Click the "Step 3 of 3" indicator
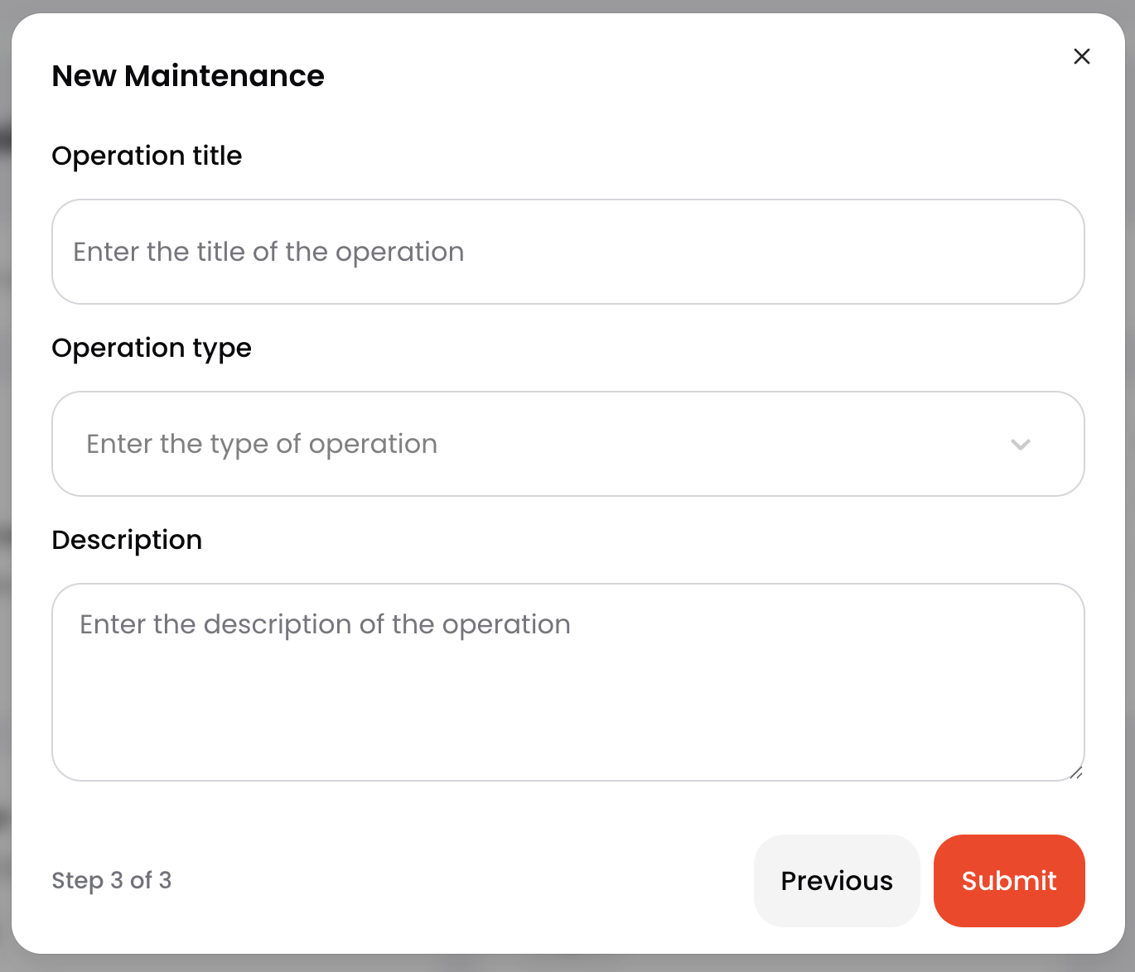The image size is (1135, 972). point(112,880)
